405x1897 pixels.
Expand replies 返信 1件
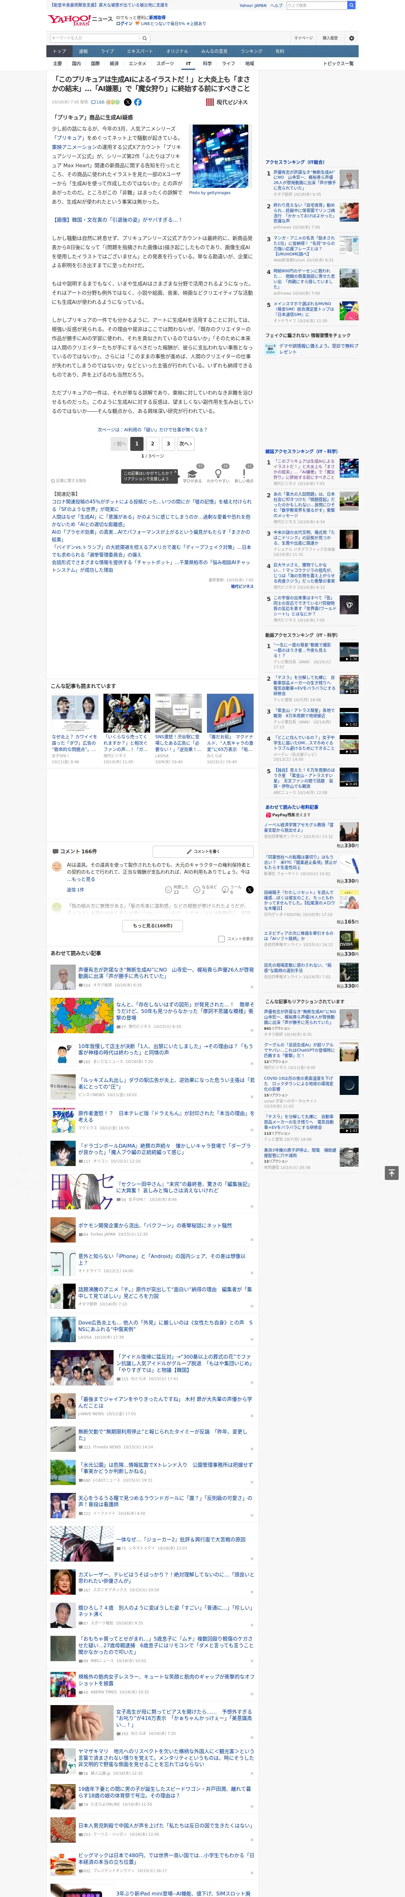click(75, 890)
